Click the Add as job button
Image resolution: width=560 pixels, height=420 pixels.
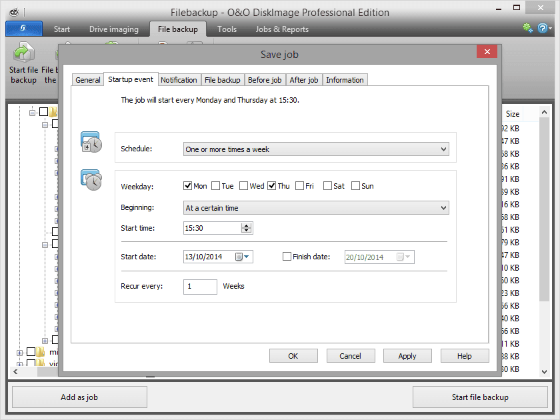(79, 397)
